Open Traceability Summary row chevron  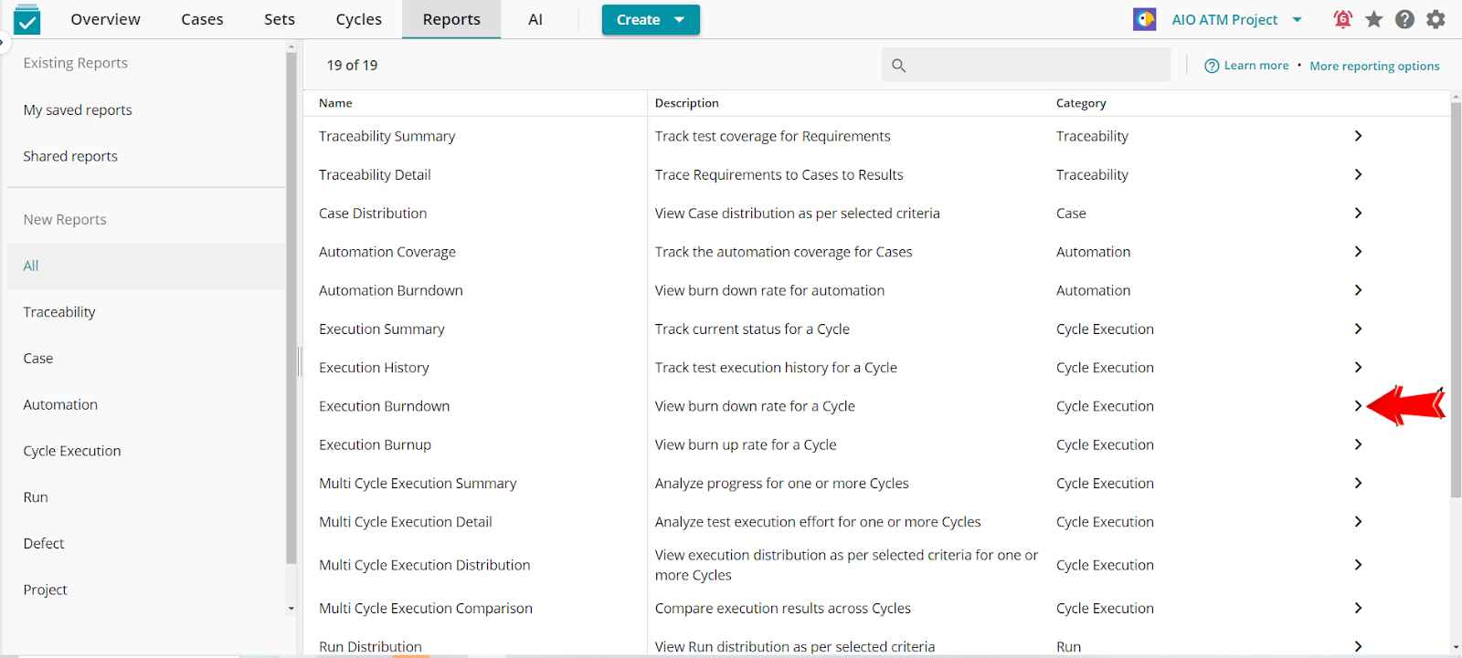1358,136
